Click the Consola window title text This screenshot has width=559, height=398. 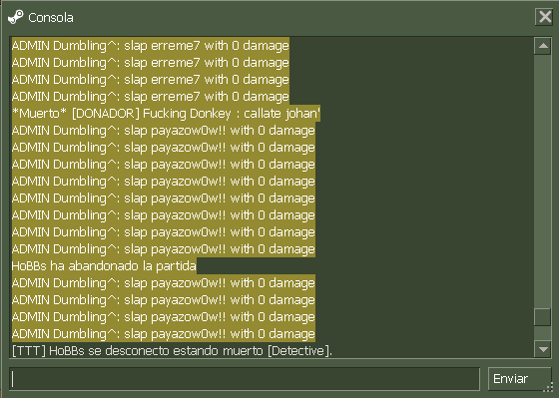pos(51,18)
